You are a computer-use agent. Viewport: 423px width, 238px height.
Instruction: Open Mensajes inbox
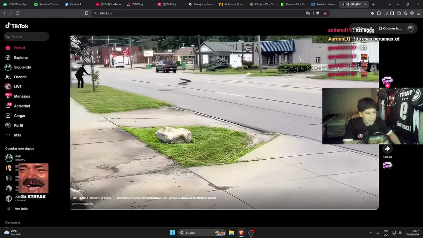[x=22, y=96]
